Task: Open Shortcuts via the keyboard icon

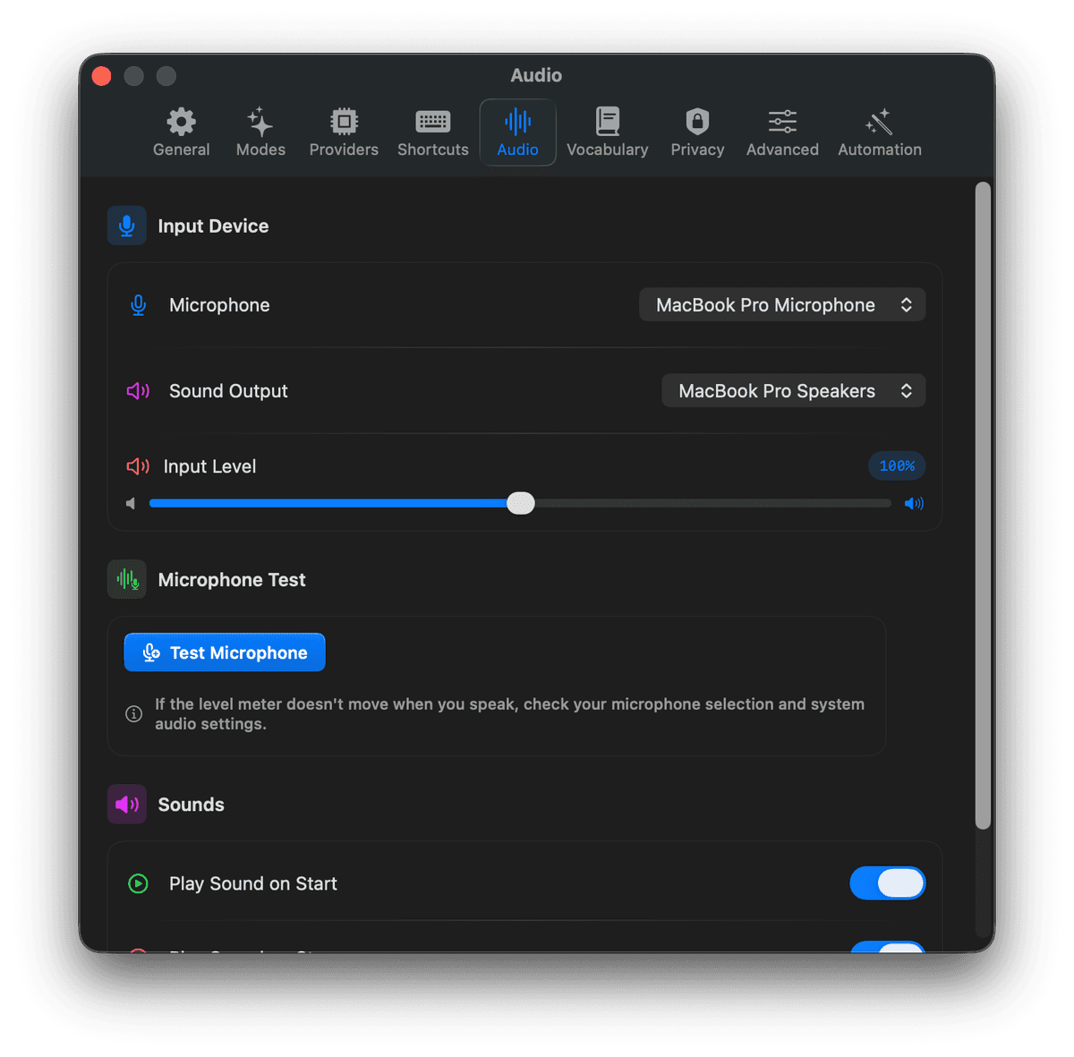Action: [x=432, y=122]
